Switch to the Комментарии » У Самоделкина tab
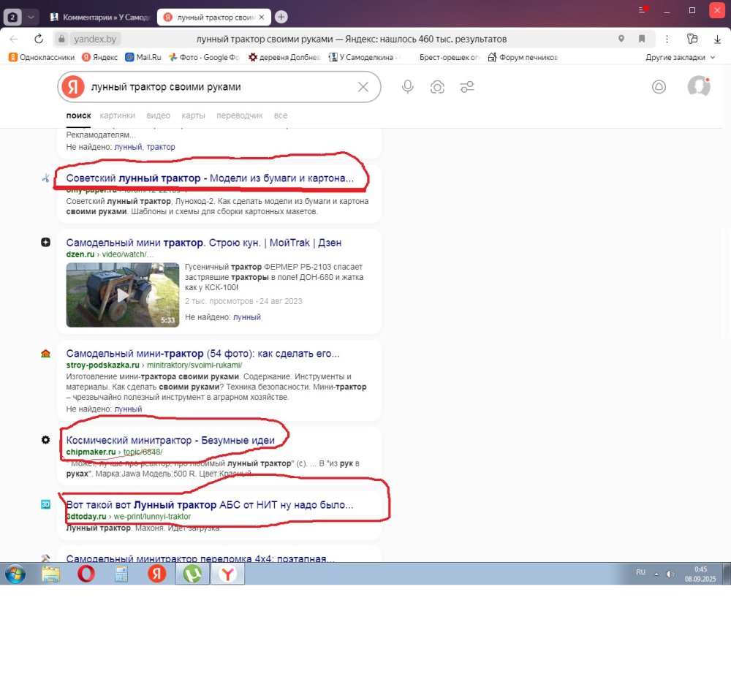This screenshot has height=698, width=731. click(101, 18)
